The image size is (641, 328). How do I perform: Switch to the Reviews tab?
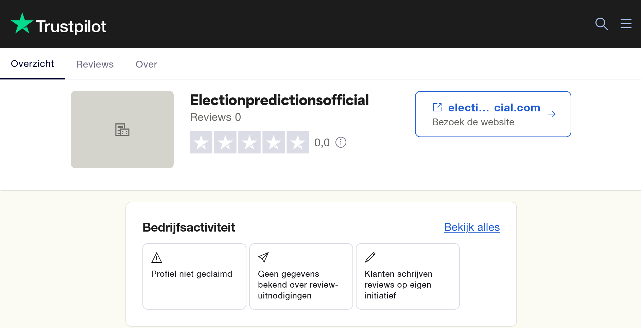pos(95,64)
